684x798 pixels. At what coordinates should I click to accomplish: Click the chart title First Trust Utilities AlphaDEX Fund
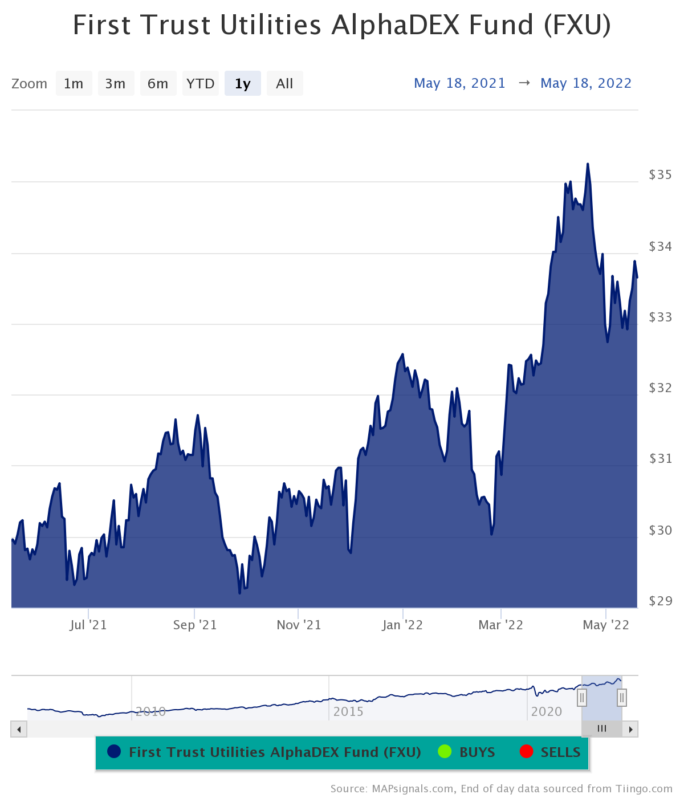coord(342,26)
